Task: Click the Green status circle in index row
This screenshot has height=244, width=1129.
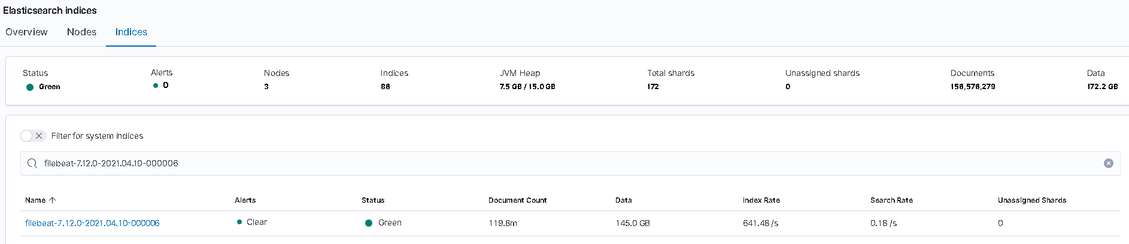Action: tap(369, 223)
